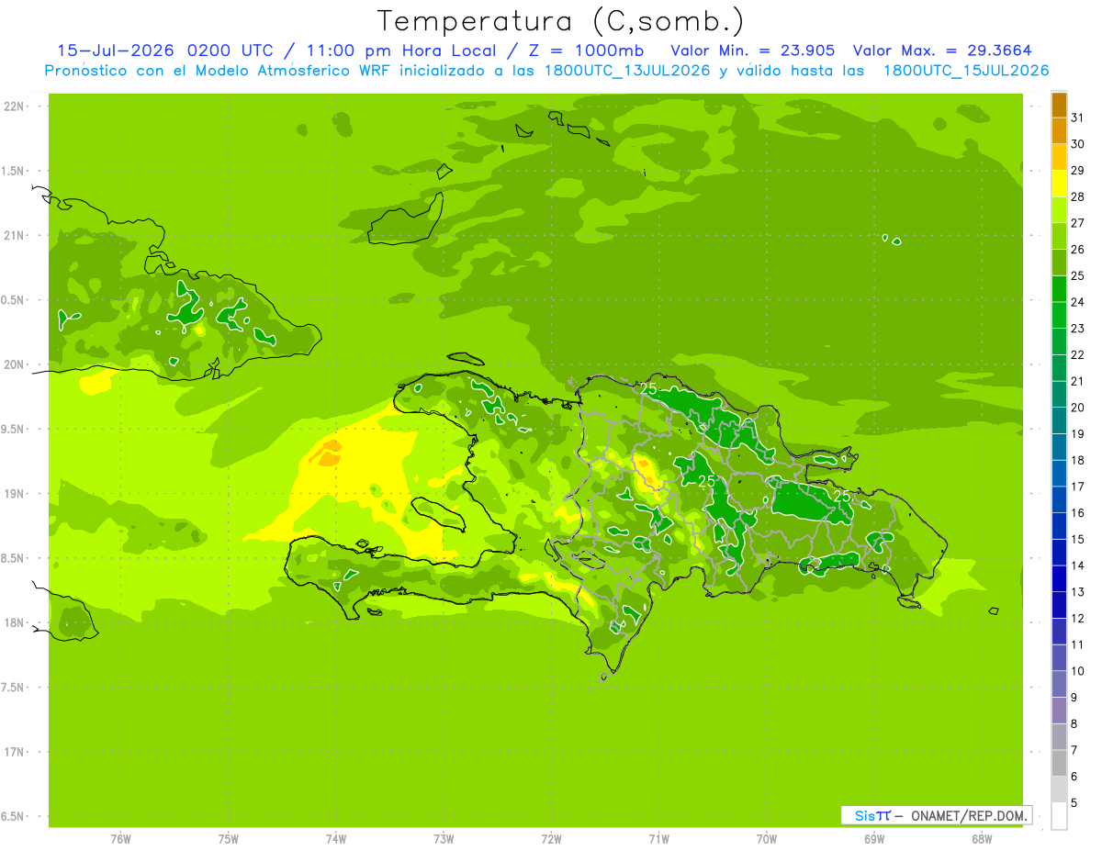1102x851 pixels.
Task: Click the '1800UTC_15JUL2026' valid-until time
Action: click(965, 71)
